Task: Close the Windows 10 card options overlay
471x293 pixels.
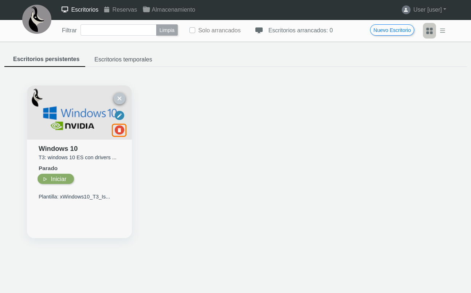Action: point(119,99)
